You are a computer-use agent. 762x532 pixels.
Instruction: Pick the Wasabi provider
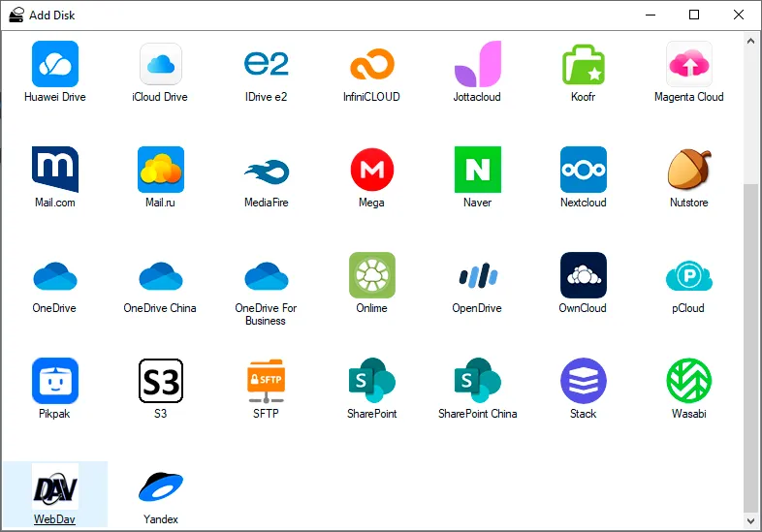click(x=688, y=381)
